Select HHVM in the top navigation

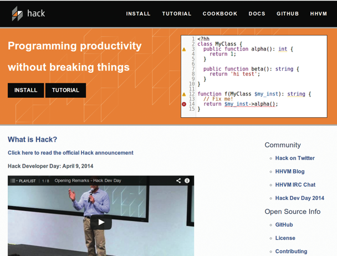(318, 13)
